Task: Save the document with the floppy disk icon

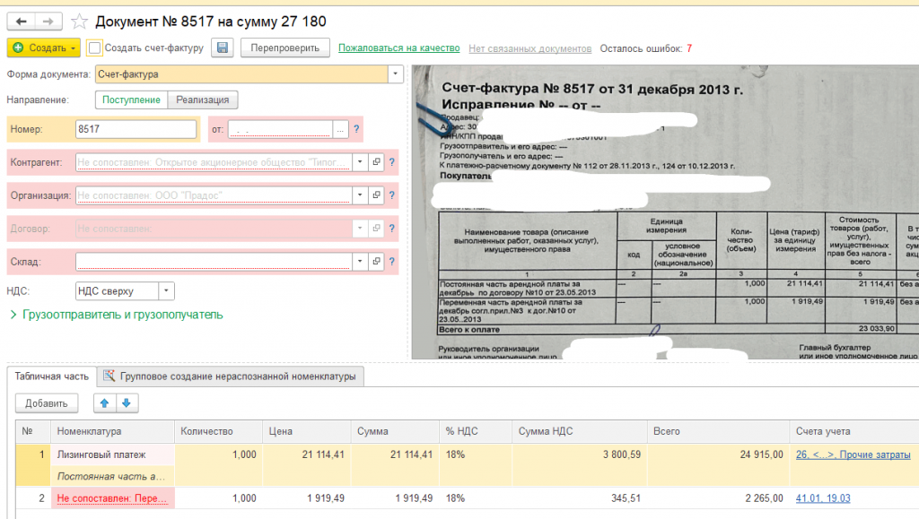Action: [x=223, y=48]
